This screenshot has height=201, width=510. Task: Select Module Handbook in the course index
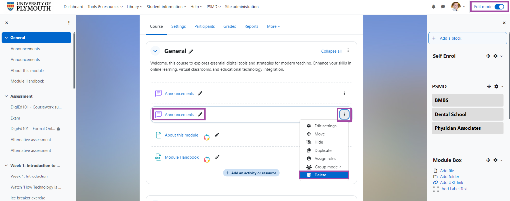pyautogui.click(x=27, y=81)
